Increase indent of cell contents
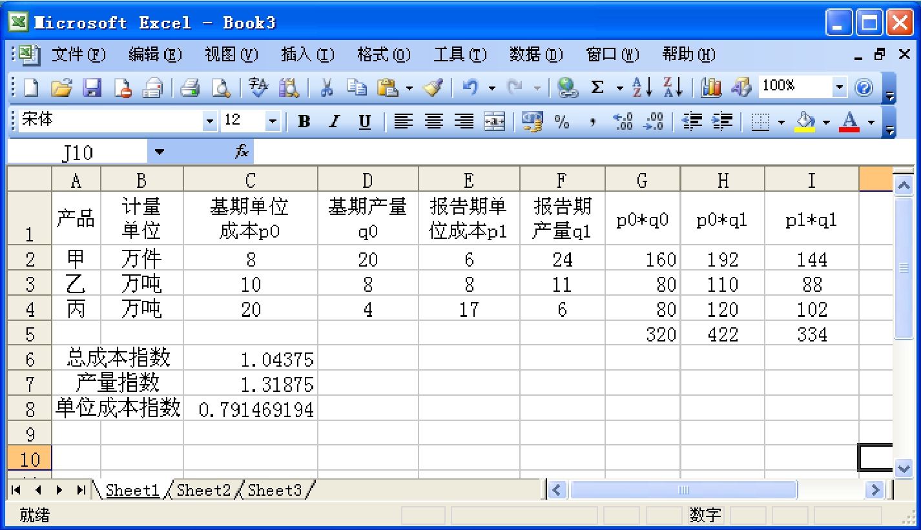The image size is (921, 530). tap(723, 121)
